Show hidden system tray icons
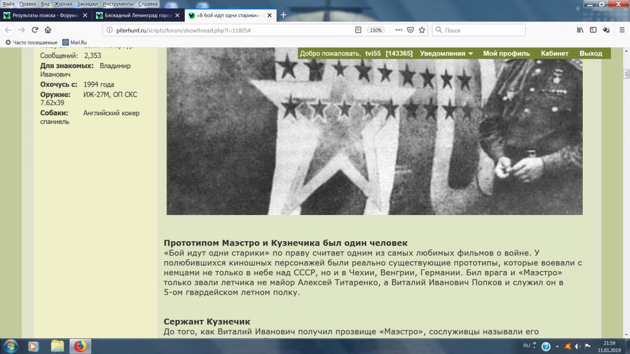The width and height of the screenshot is (630, 354). point(558,347)
